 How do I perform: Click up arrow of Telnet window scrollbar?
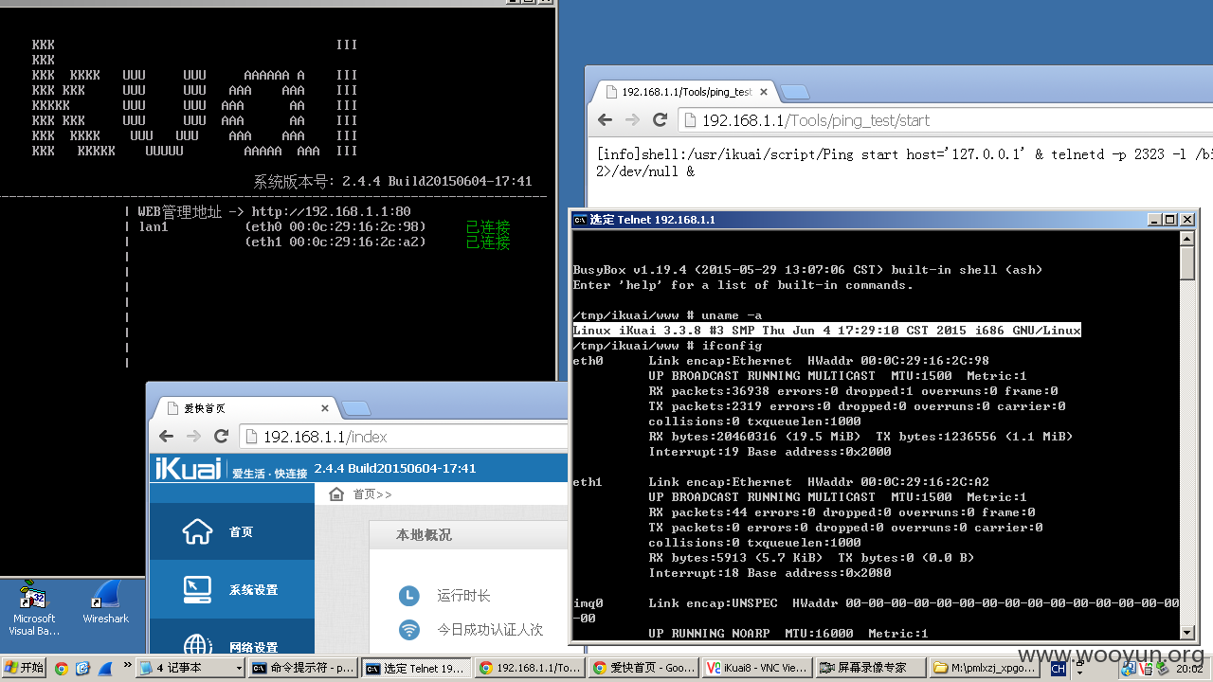coord(1187,238)
